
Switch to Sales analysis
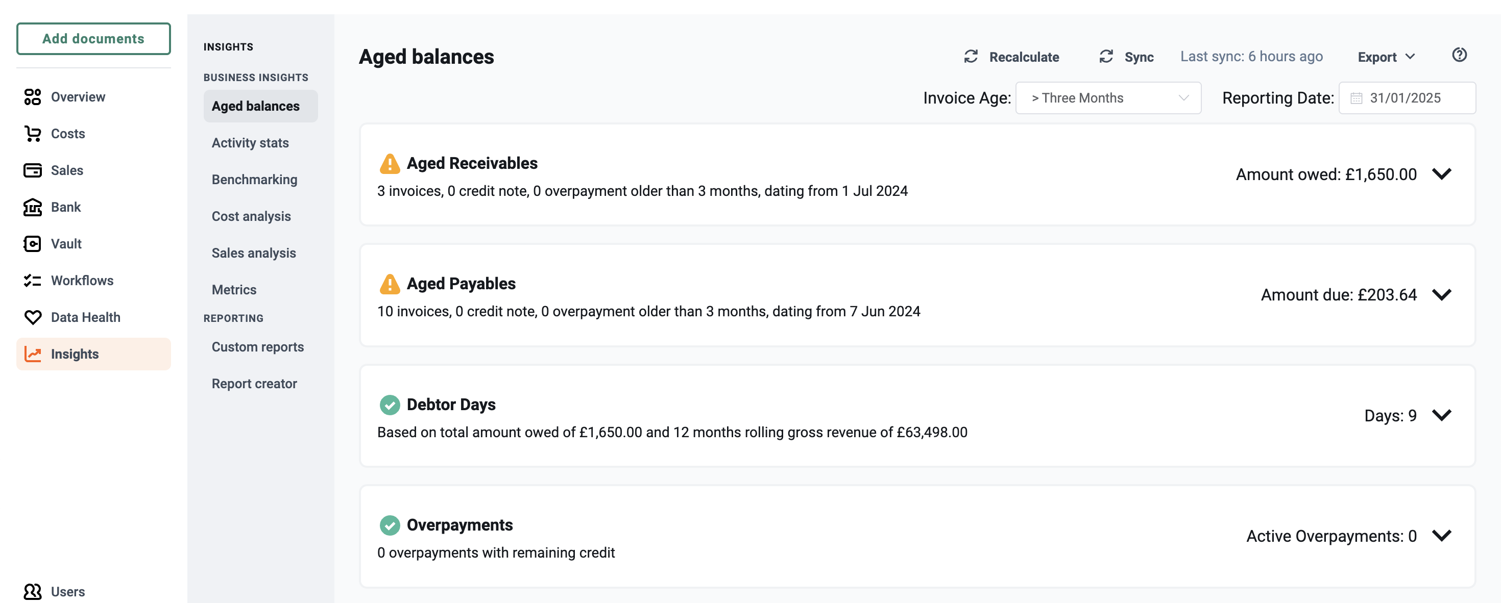pyautogui.click(x=253, y=253)
